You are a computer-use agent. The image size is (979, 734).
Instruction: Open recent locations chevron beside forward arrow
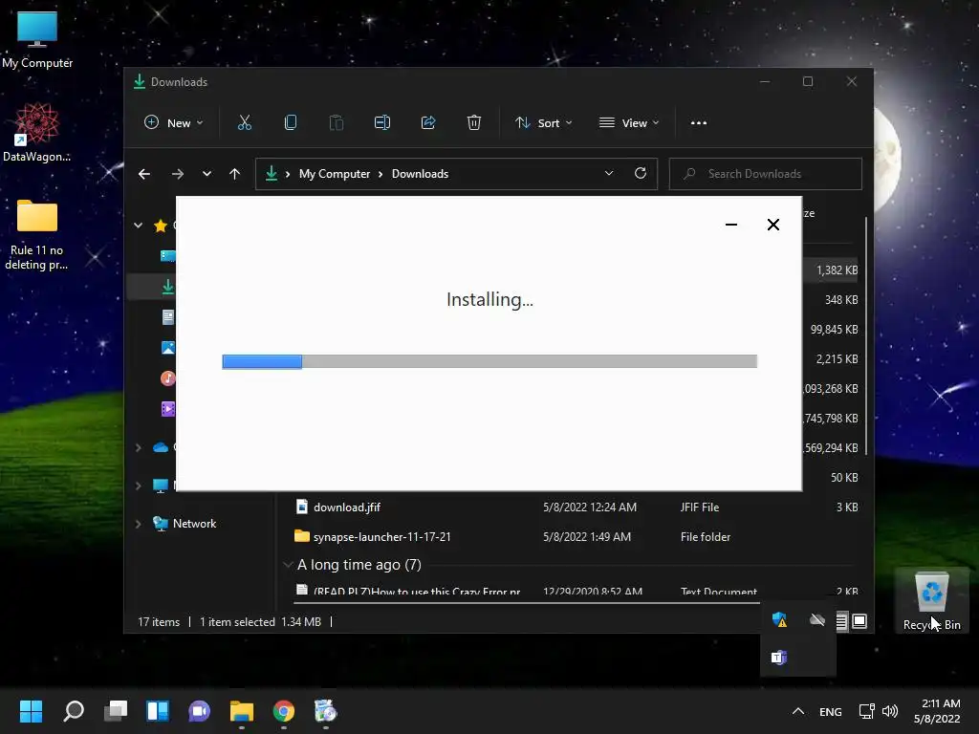pos(207,174)
